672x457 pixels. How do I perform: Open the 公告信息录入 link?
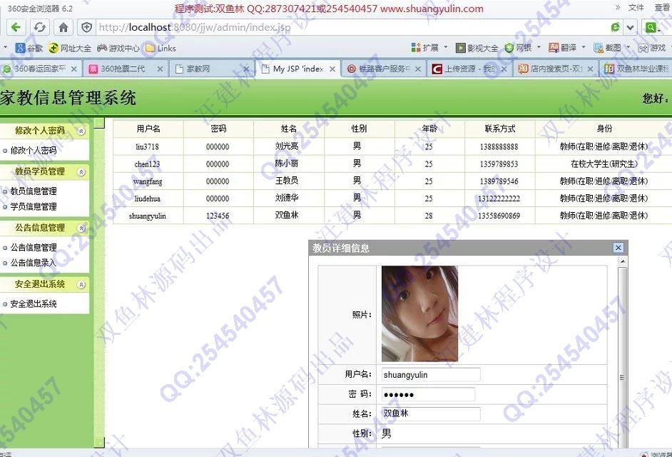33,263
